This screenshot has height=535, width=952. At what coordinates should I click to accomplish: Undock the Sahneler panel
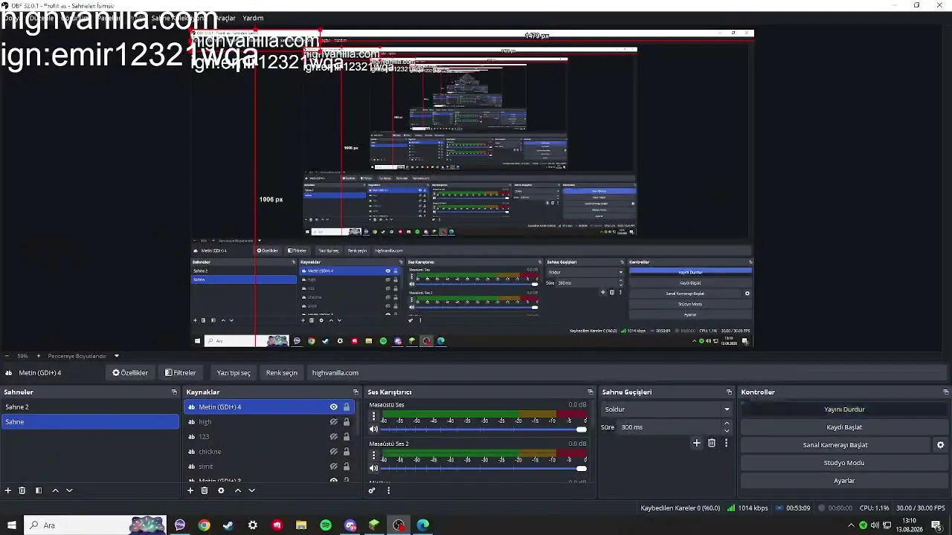pos(174,392)
